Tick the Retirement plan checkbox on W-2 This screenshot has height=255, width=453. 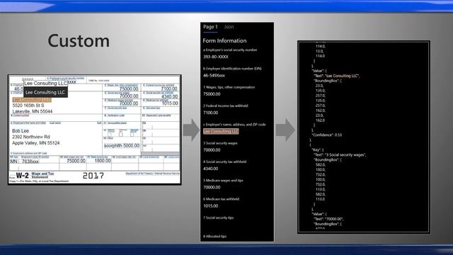[121, 135]
